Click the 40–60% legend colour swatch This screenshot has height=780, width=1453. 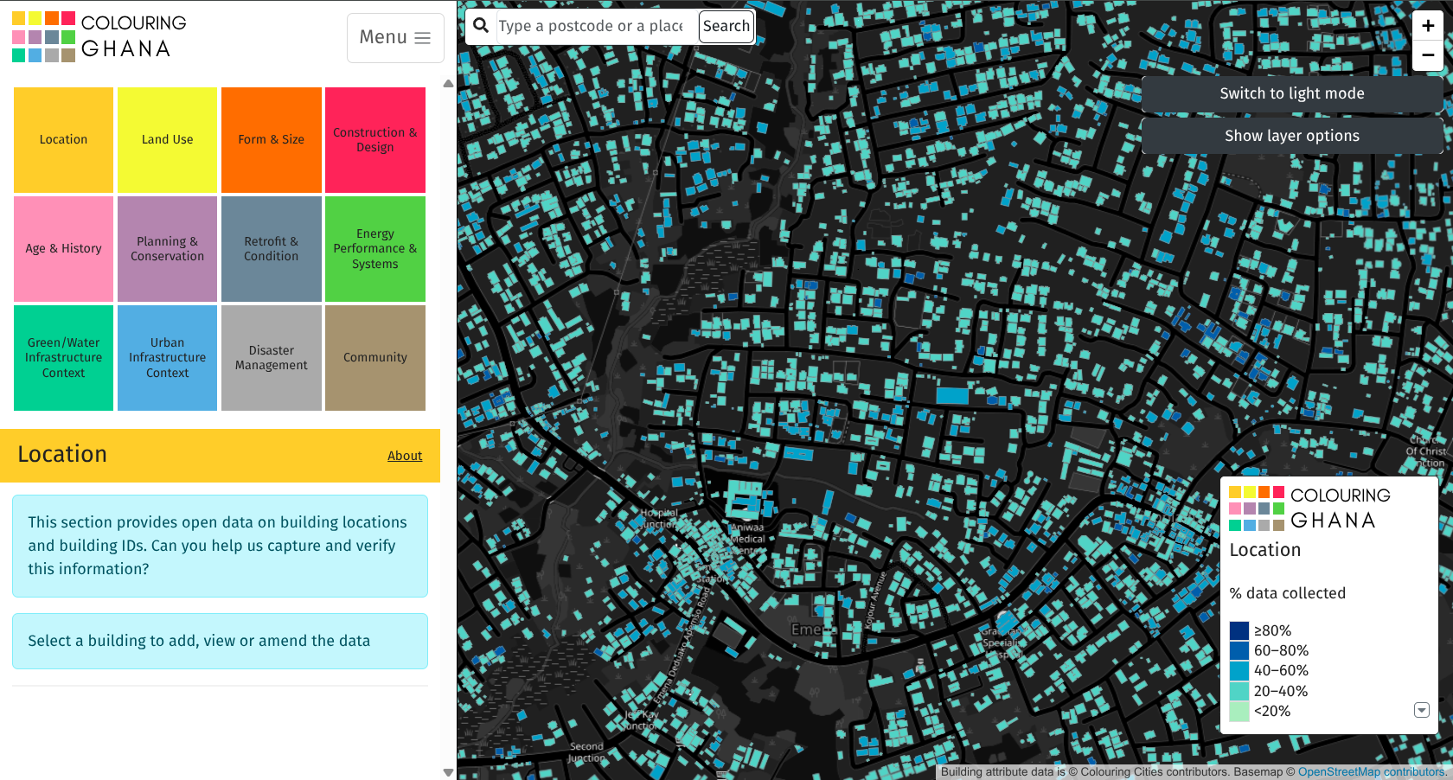(x=1239, y=670)
